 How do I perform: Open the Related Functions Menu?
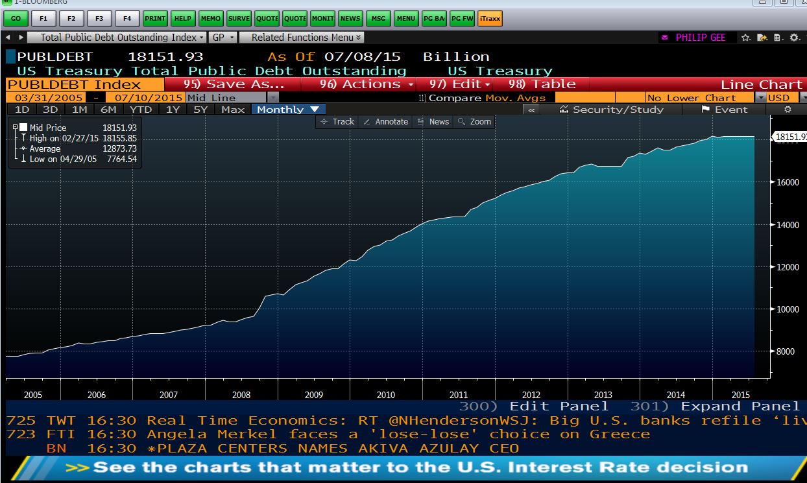(302, 38)
